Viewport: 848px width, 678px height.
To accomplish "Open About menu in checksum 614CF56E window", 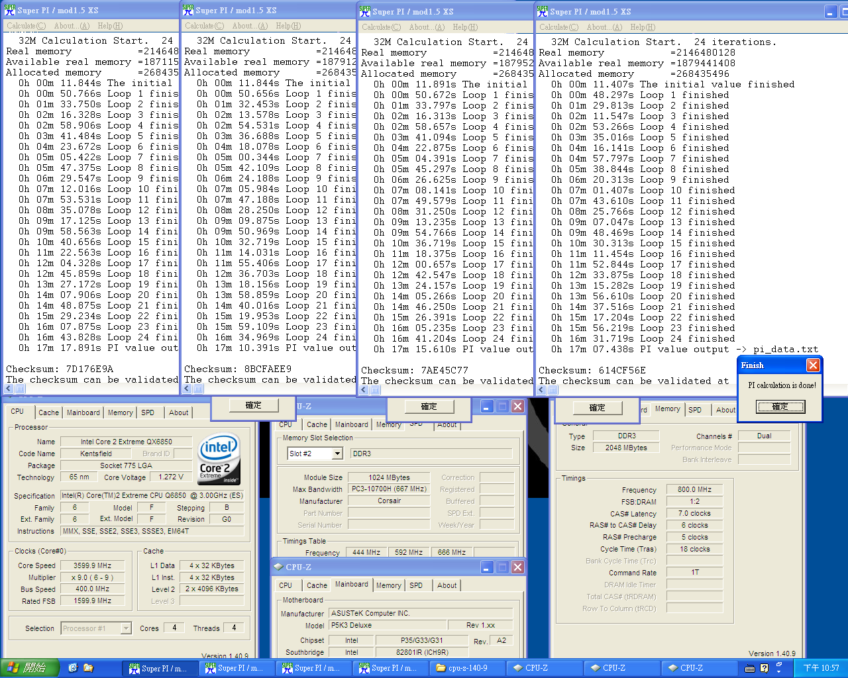I will (604, 27).
